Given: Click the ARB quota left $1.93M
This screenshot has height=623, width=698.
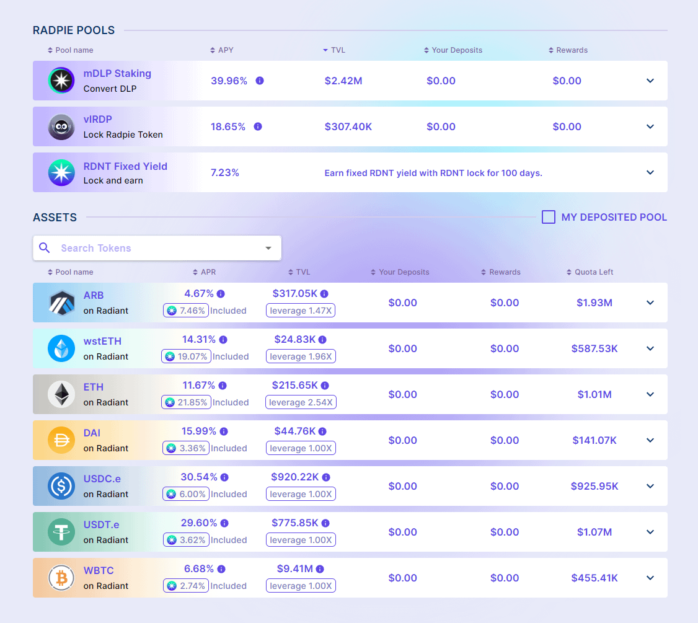Looking at the screenshot, I should click(x=594, y=303).
